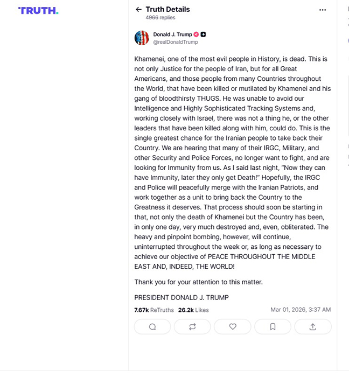ReTruth this post using the arrows icon
Image resolution: width=349 pixels, height=377 pixels.
(x=192, y=326)
